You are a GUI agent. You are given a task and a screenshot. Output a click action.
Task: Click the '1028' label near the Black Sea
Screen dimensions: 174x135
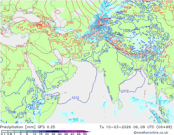tap(9, 17)
